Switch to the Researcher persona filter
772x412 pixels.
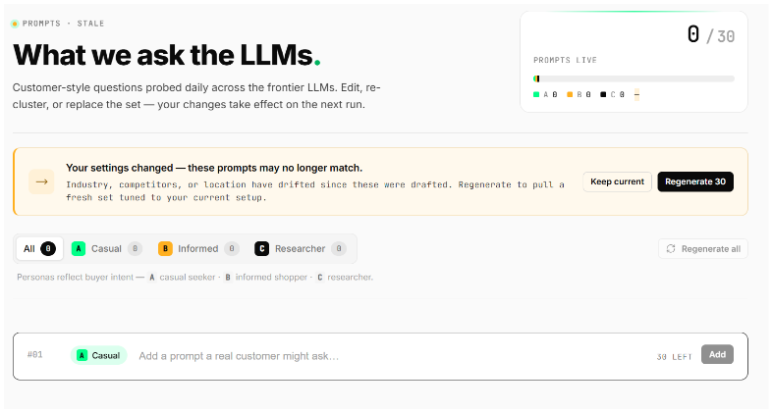click(x=301, y=249)
